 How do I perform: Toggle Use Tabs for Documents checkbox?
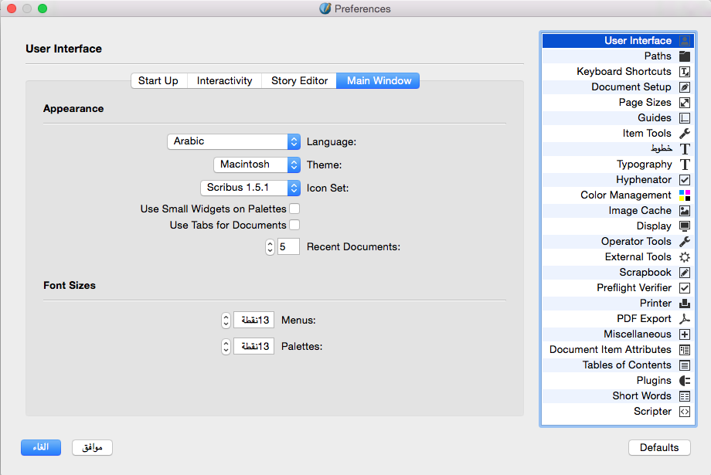tap(294, 226)
